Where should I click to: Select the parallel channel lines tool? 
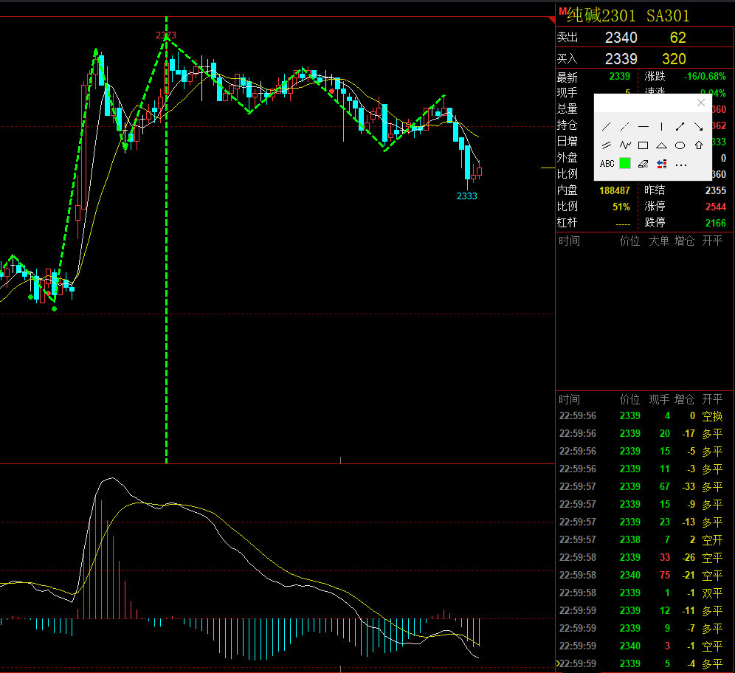point(606,145)
